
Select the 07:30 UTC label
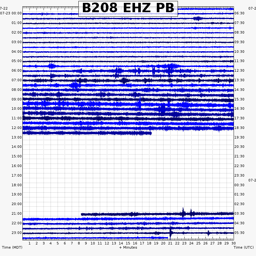click(x=239, y=23)
